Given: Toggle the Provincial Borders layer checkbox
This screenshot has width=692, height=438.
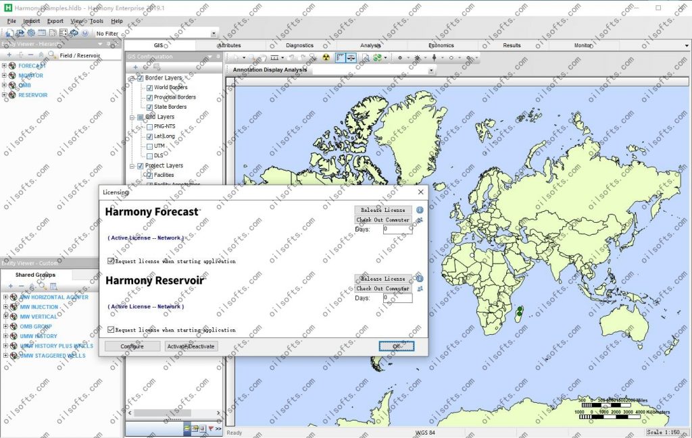Looking at the screenshot, I should (149, 97).
